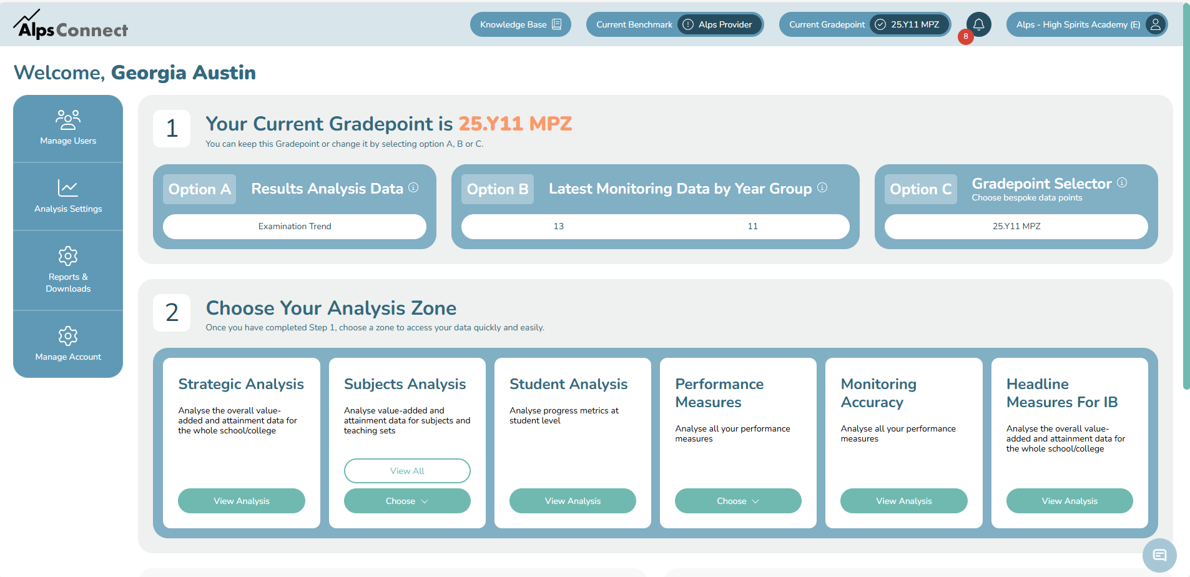This screenshot has width=1190, height=577.
Task: Click View All in Subjects Analysis
Action: [407, 471]
